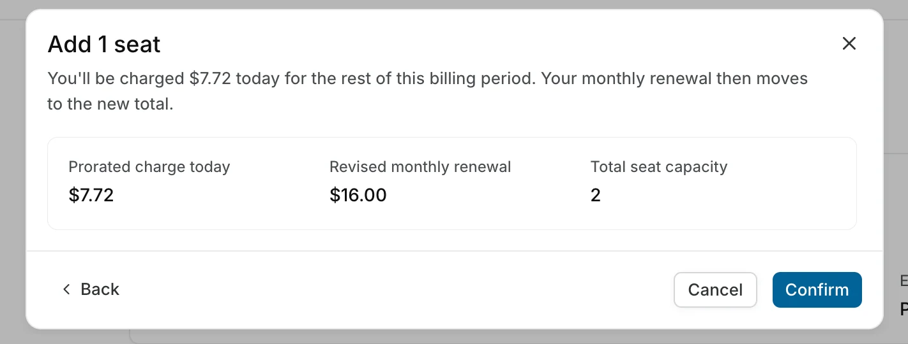
Task: Confirm the seat purchase
Action: [817, 290]
